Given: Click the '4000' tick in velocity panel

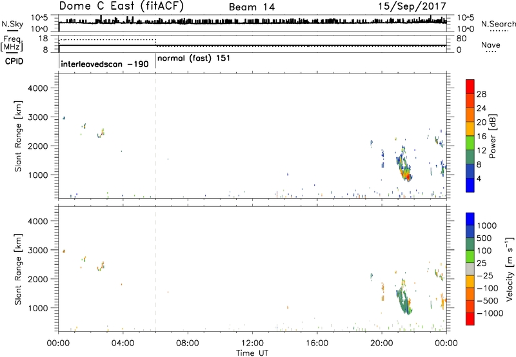Looking at the screenshot, I should (38, 221).
